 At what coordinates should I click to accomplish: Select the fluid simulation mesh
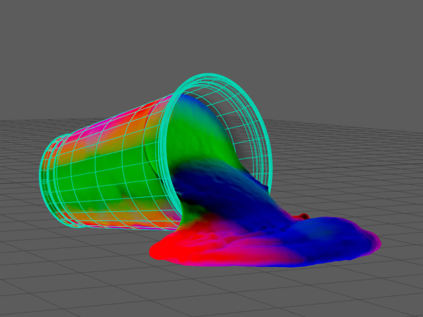point(238,238)
